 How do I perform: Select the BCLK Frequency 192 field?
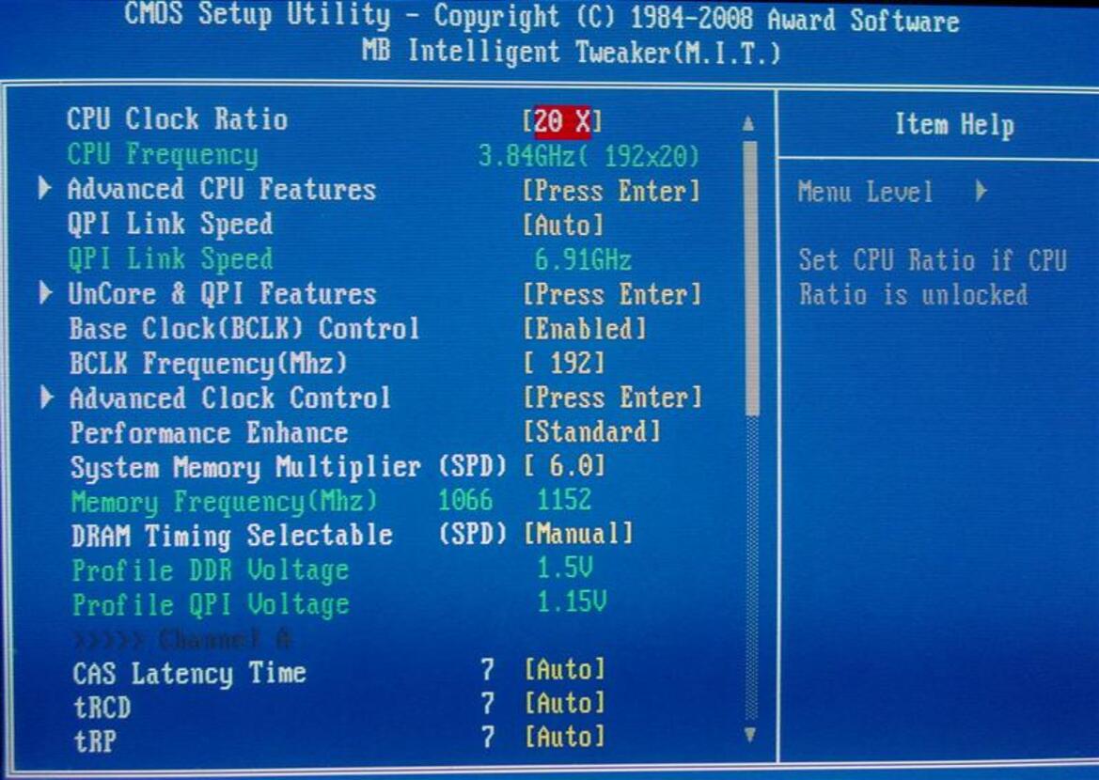tap(563, 363)
